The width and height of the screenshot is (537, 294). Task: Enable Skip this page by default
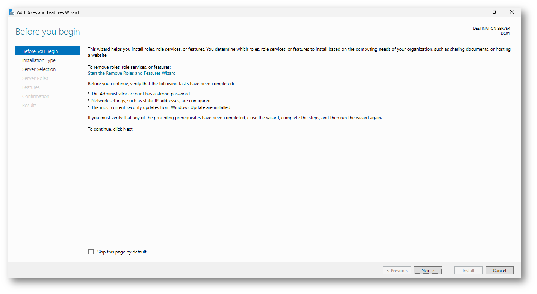click(x=91, y=252)
